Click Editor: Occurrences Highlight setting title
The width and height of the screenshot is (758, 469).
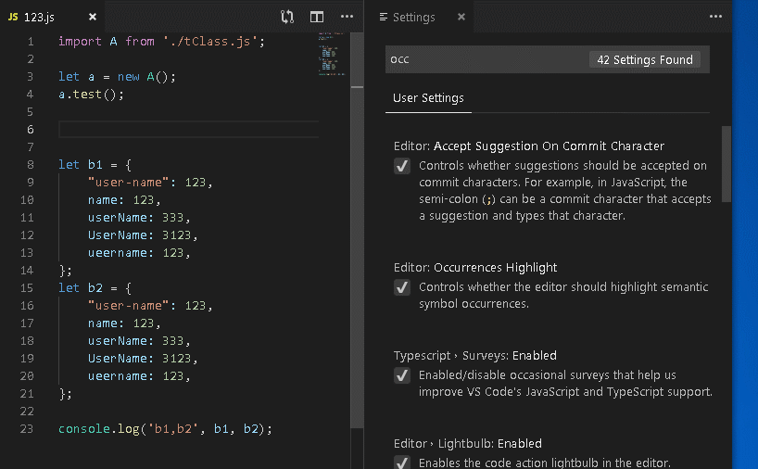(475, 267)
